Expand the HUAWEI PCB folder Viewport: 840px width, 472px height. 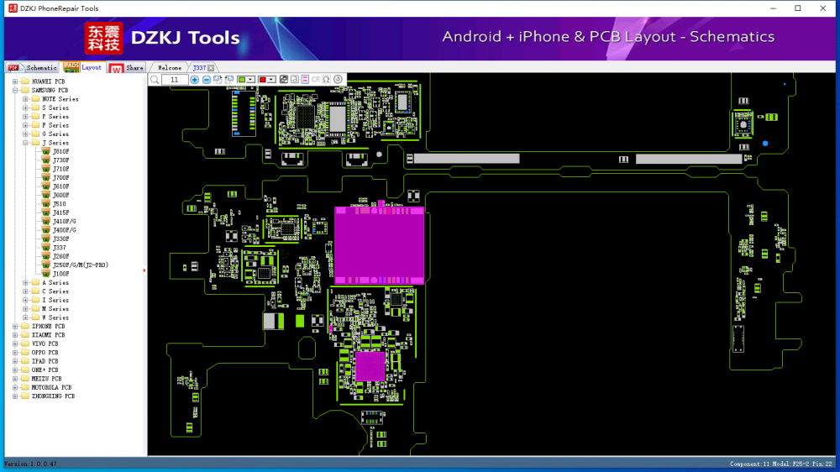tap(15, 81)
